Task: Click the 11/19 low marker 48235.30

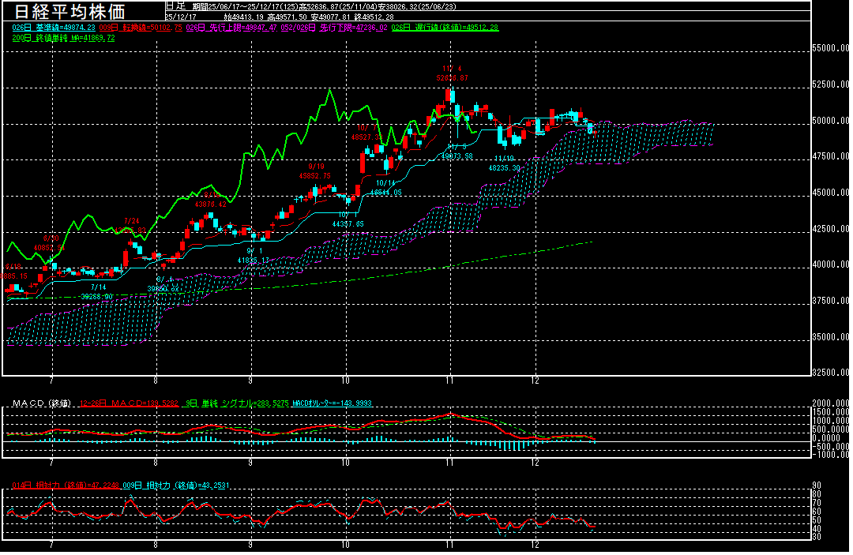Action: pyautogui.click(x=504, y=167)
